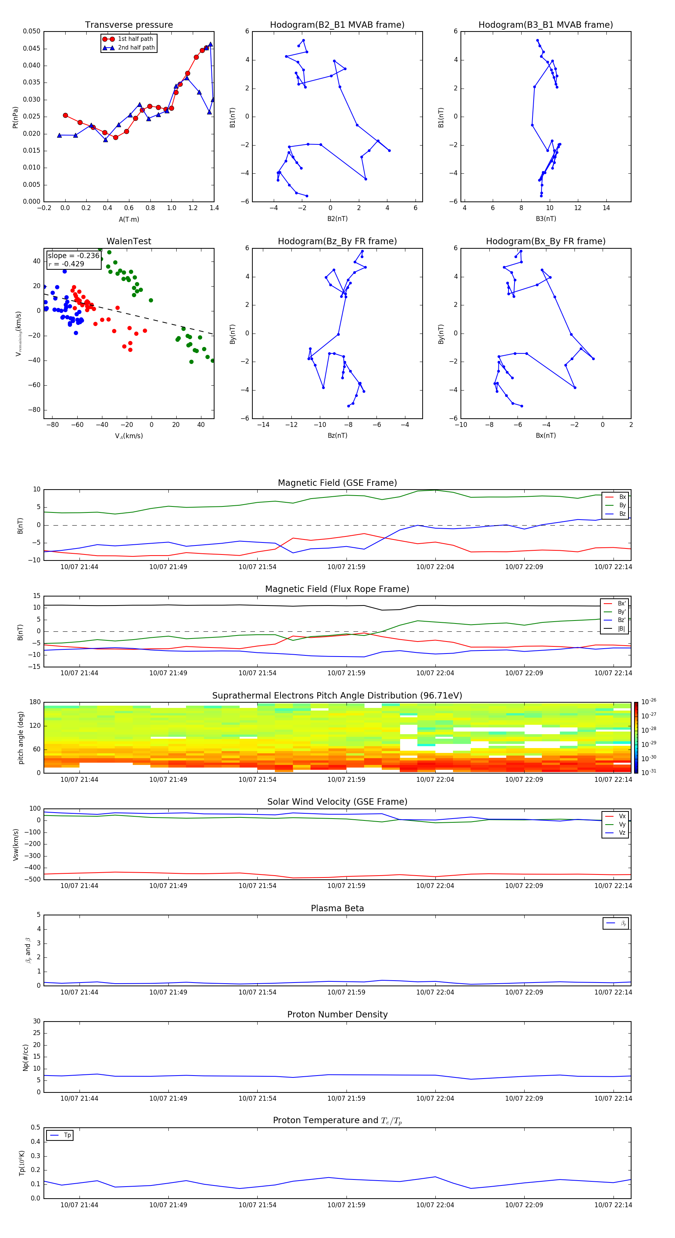675x1238 pixels.
Task: Click the 10^-26 colorbar tick label
Action: (x=649, y=702)
